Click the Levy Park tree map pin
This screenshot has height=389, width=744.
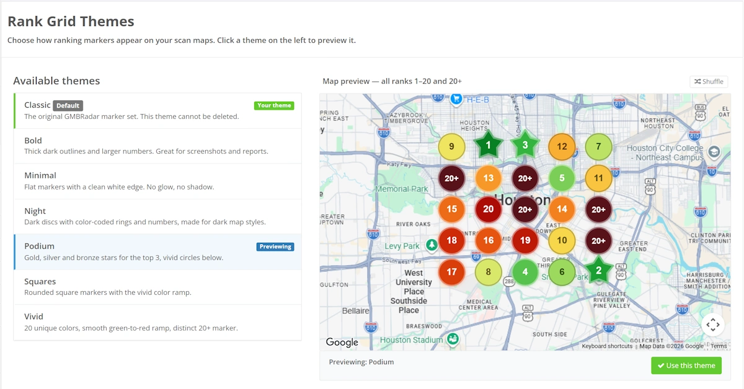(432, 246)
